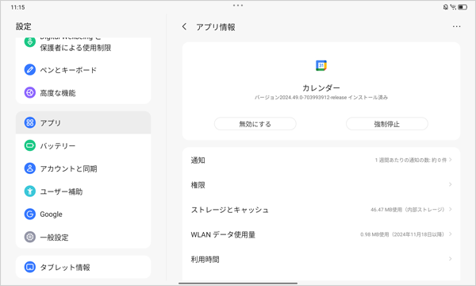Tap the アプリ grid icon in sidebar
This screenshot has width=476, height=286.
click(30, 122)
